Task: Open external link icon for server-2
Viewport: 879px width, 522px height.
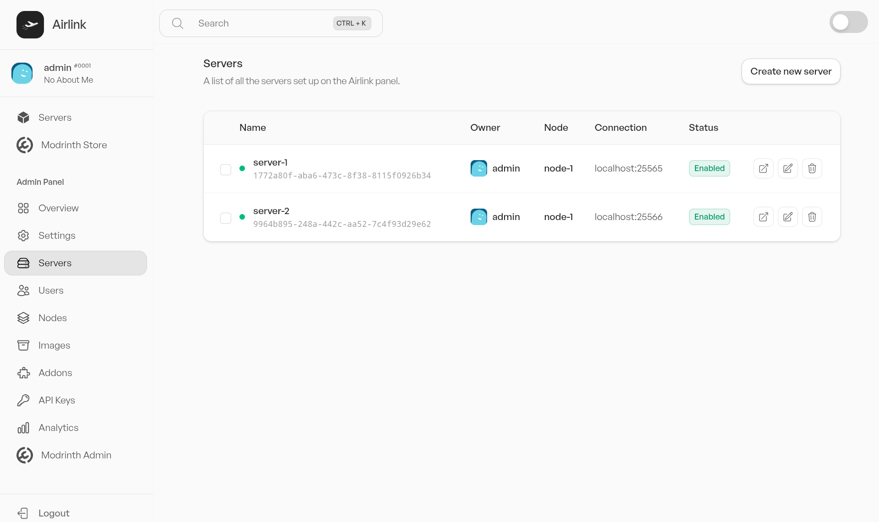Action: tap(763, 217)
